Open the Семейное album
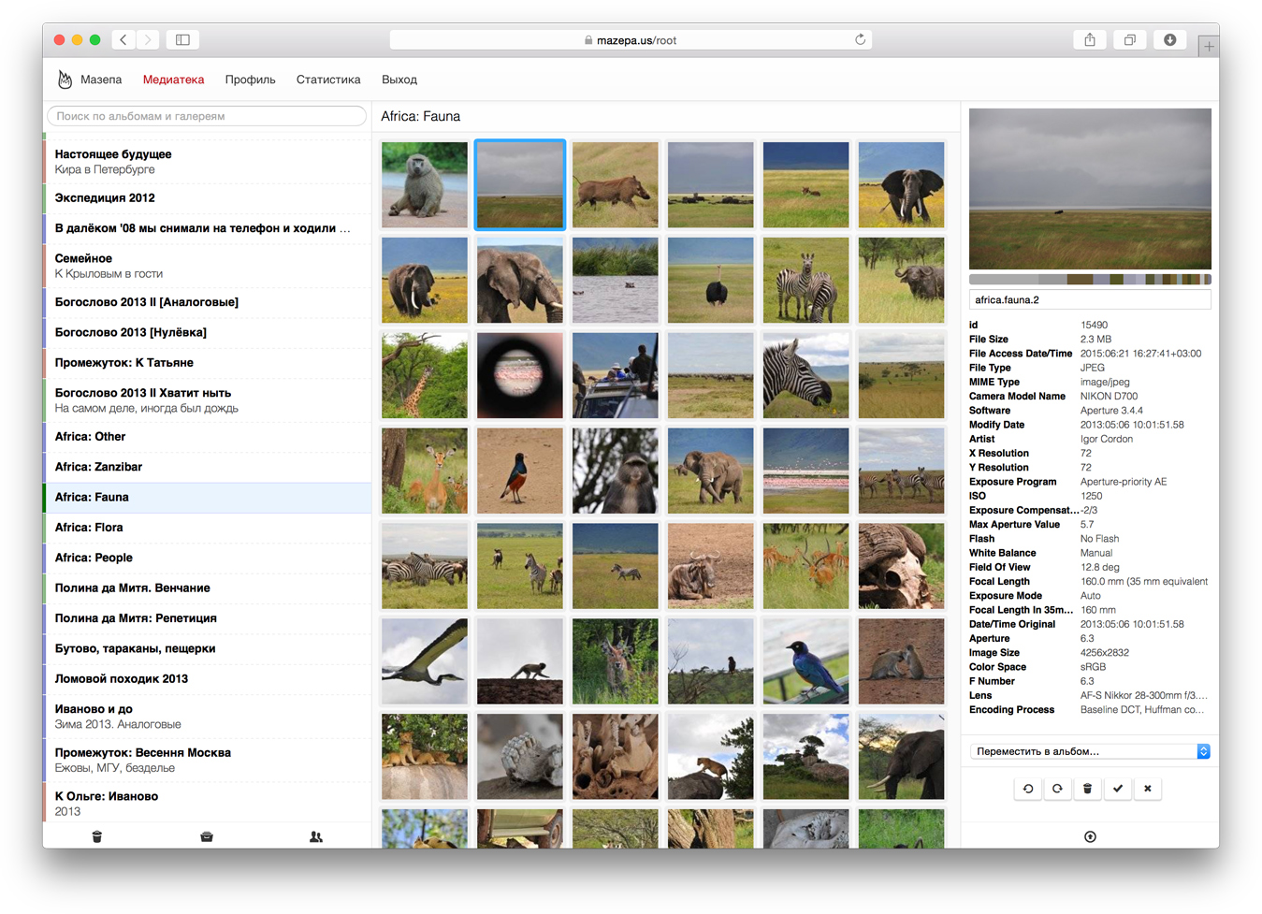 tap(208, 266)
